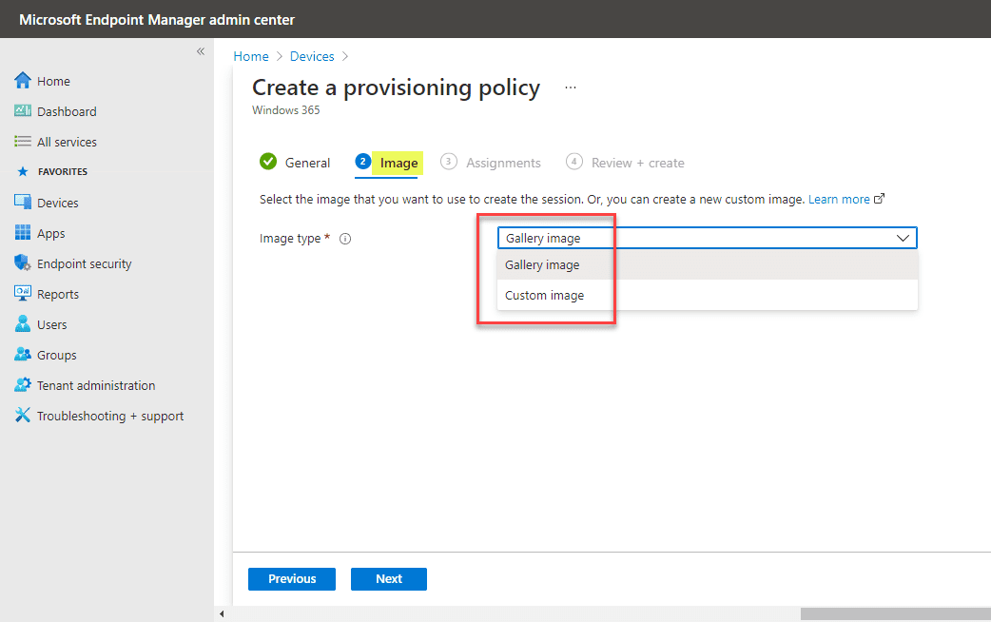Open the Dashboard chart icon

pyautogui.click(x=23, y=111)
